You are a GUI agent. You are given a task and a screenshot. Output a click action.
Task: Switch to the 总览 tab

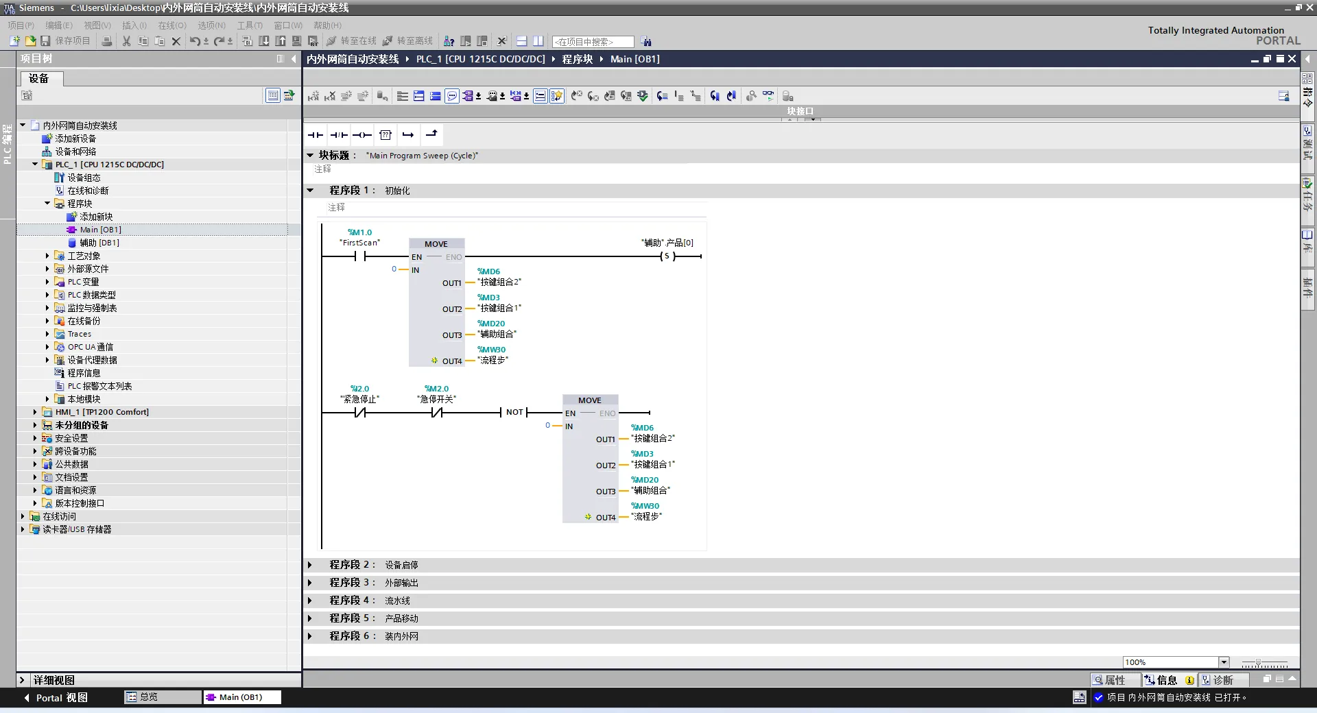(x=162, y=697)
